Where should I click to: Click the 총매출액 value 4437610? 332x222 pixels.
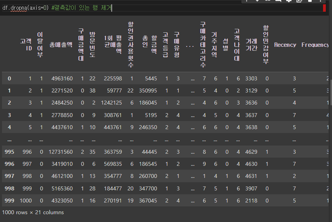[62, 127]
